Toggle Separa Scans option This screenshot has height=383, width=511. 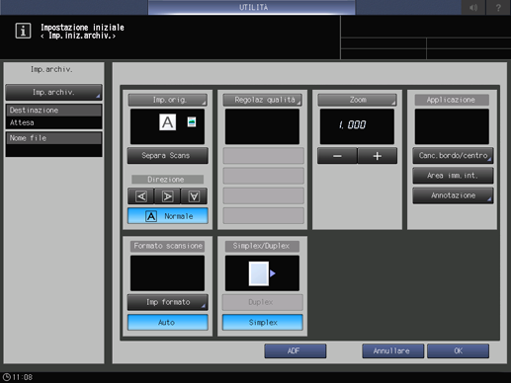(168, 156)
